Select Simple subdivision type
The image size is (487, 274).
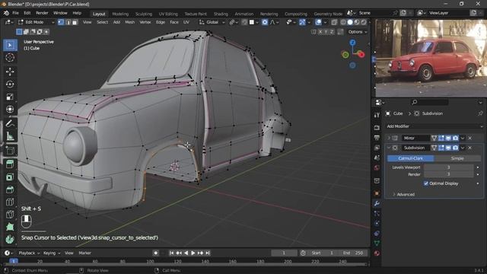point(457,158)
